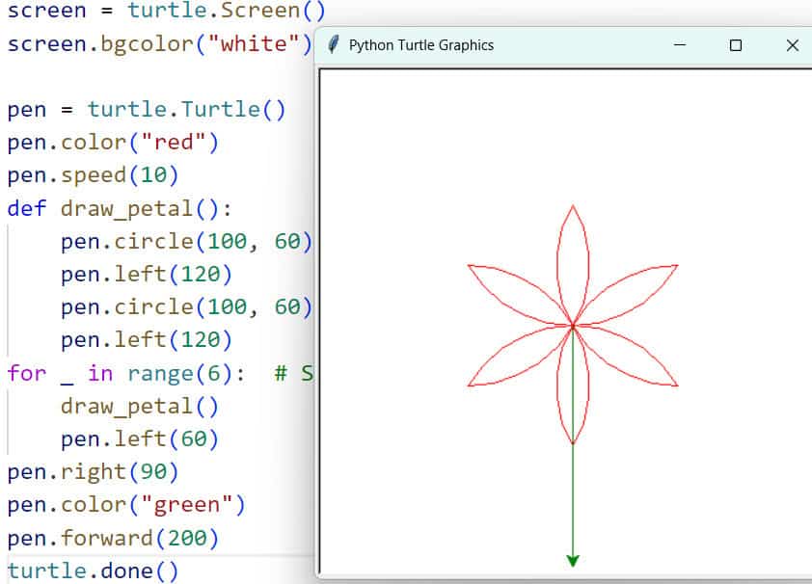812x584 pixels.
Task: Click the feather icon in the Turtle title bar
Action: (333, 45)
